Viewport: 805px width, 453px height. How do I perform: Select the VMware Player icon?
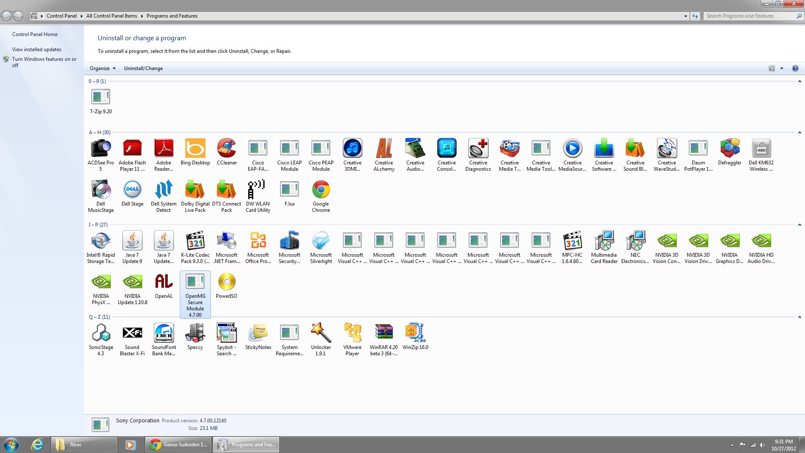pyautogui.click(x=352, y=333)
